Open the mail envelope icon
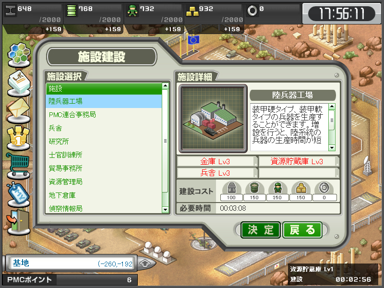The image size is (384, 288). [x=19, y=110]
